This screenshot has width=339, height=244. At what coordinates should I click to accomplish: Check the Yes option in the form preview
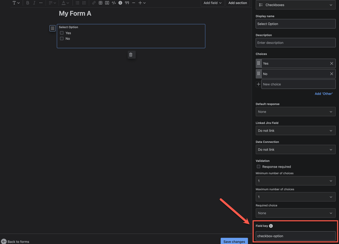62,33
